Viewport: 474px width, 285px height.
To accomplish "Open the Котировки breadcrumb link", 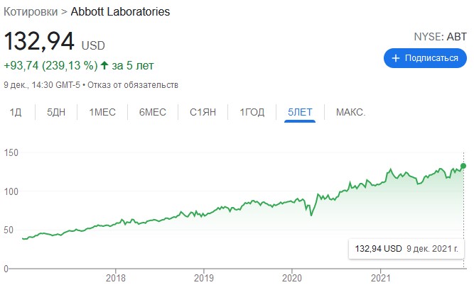I will click(x=31, y=12).
